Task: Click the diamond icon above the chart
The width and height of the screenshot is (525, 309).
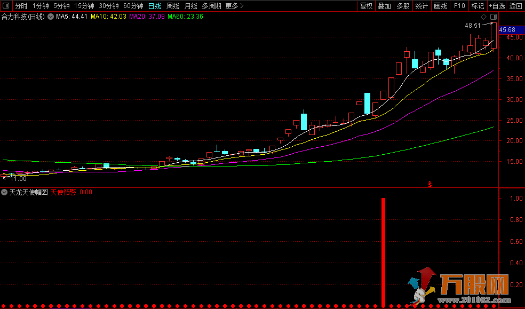Action: [483, 17]
